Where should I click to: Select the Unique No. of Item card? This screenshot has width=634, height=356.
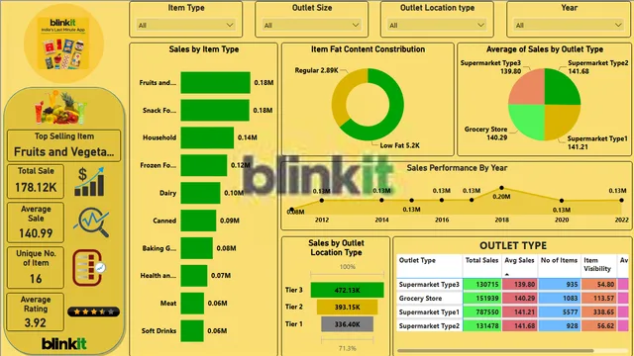tap(36, 267)
